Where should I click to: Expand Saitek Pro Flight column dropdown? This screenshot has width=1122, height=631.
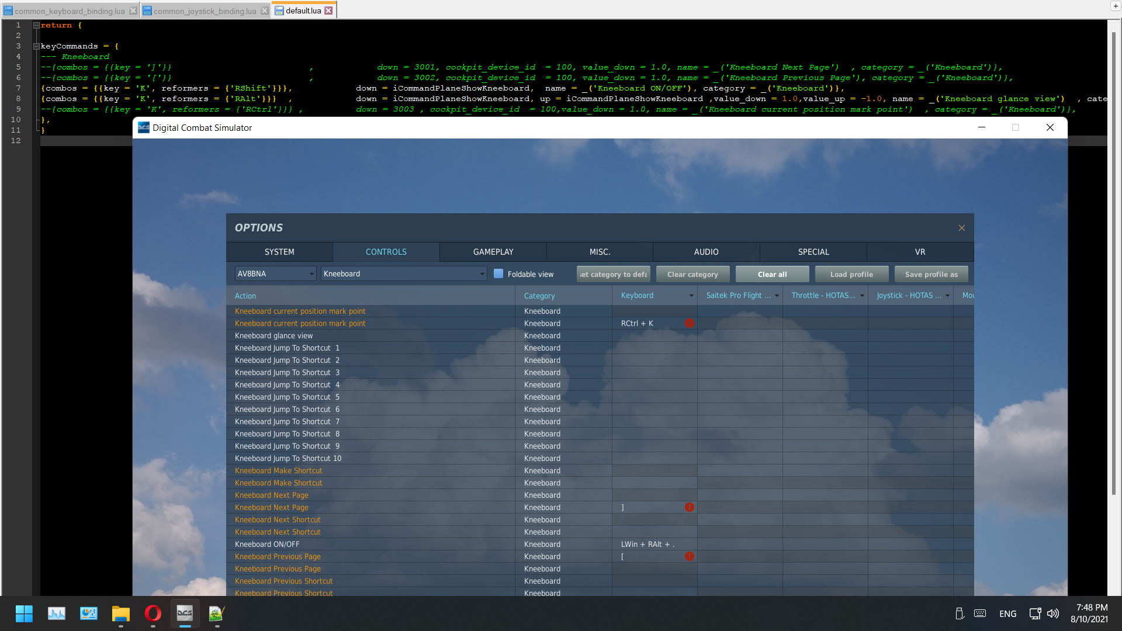tap(777, 296)
